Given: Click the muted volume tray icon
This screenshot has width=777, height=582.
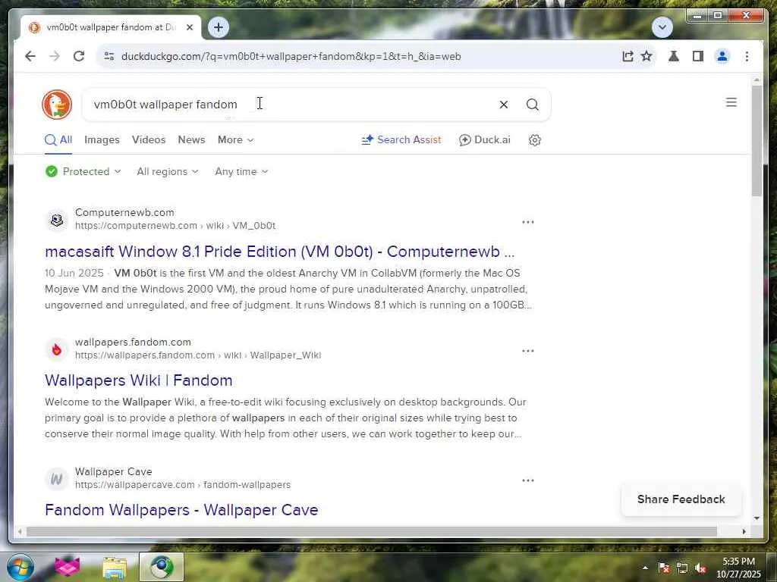Looking at the screenshot, I should click(700, 568).
